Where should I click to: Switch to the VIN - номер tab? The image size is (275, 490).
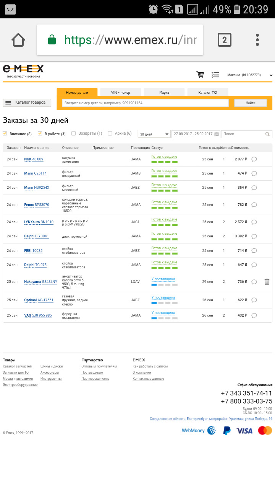(121, 92)
